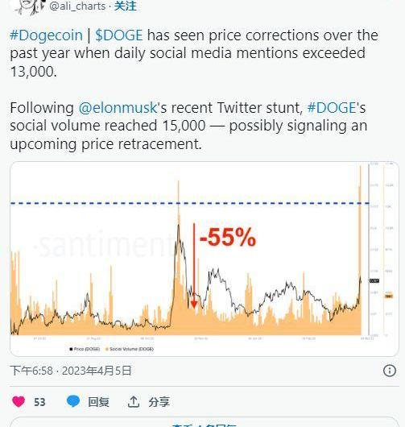Viewport: 405px width, 427px height.
Task: Click the share upload arrow icon
Action: (134, 402)
